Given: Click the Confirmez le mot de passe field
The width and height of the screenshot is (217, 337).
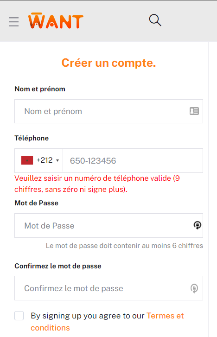Looking at the screenshot, I should coord(108,288).
